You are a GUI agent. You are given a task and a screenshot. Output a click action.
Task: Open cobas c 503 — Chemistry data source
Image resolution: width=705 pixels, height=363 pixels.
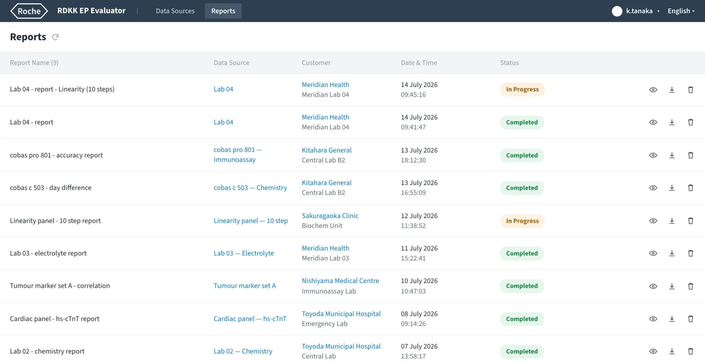[x=250, y=188]
